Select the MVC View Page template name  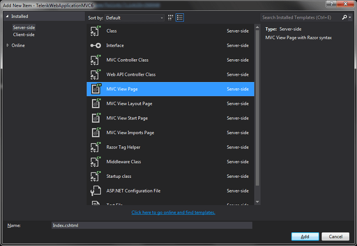(122, 89)
